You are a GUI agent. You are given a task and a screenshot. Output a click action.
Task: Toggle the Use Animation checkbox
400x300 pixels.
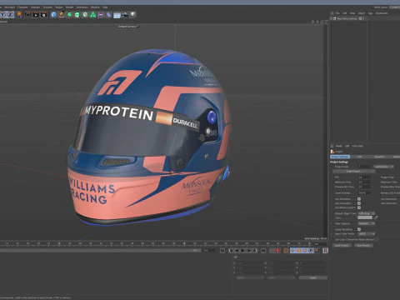[359, 199]
